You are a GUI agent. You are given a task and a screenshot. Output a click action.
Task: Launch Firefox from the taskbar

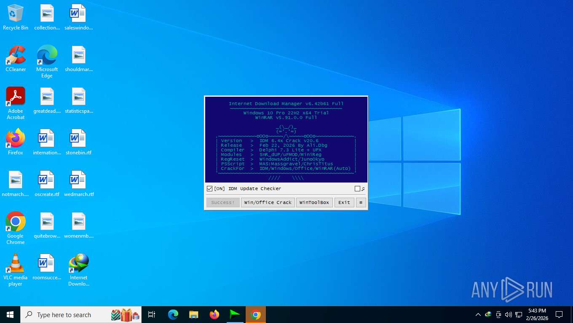coord(214,315)
